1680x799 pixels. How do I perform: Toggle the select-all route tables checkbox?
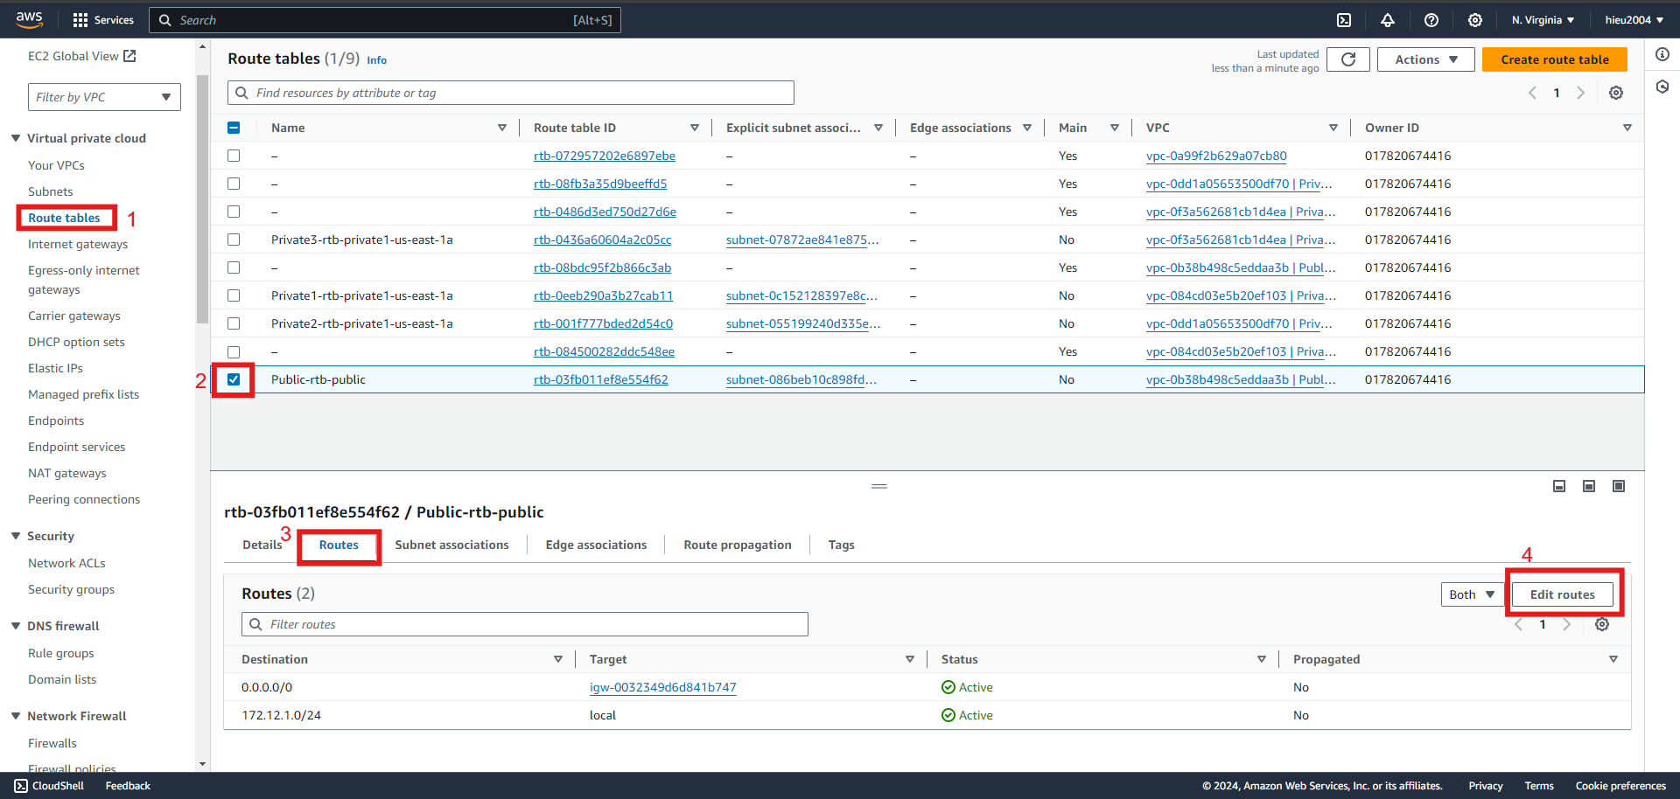pyautogui.click(x=234, y=128)
